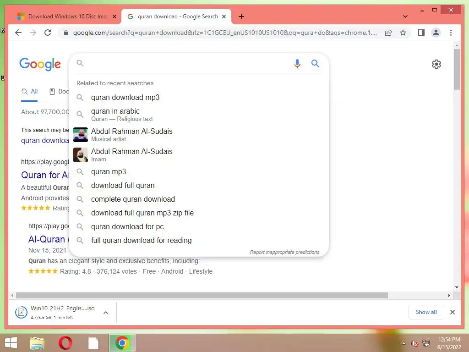Open Windows Start button
This screenshot has height=352, width=469.
[11, 343]
